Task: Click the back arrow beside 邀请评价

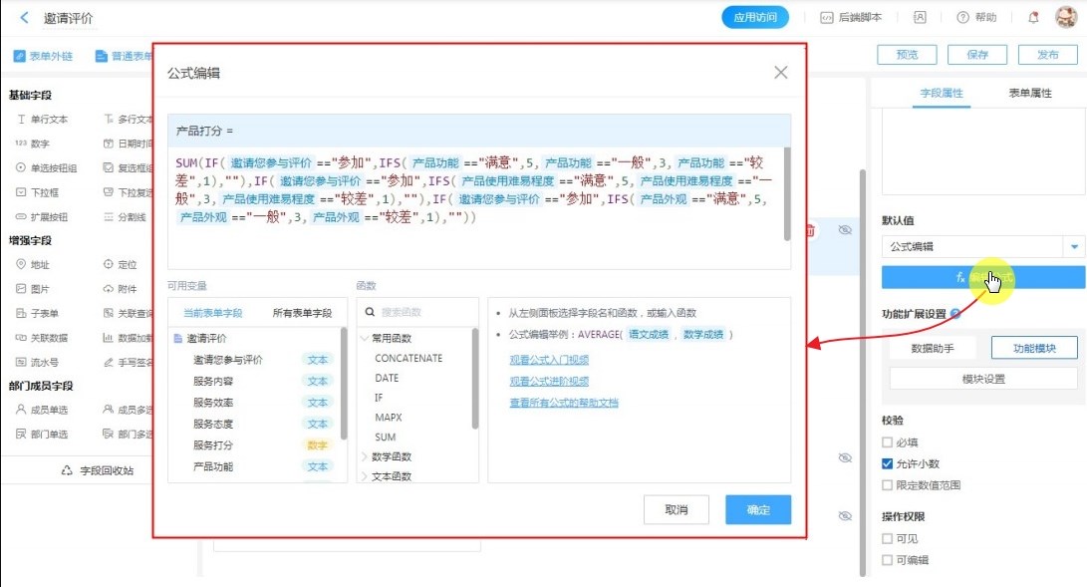Action: [x=25, y=18]
